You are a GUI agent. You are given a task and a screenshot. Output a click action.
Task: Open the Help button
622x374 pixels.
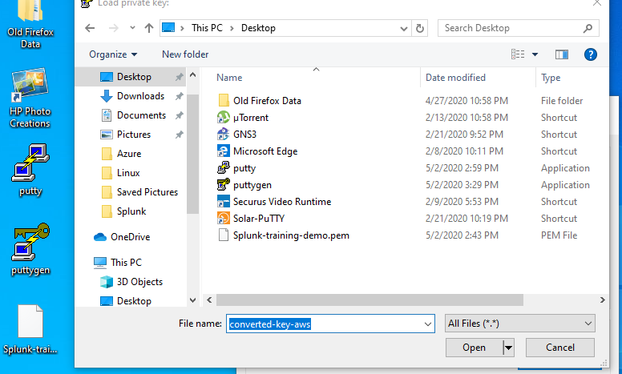(x=590, y=54)
